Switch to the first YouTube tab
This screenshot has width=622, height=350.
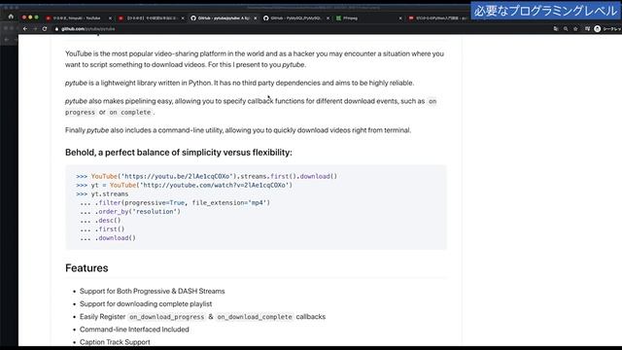78,18
